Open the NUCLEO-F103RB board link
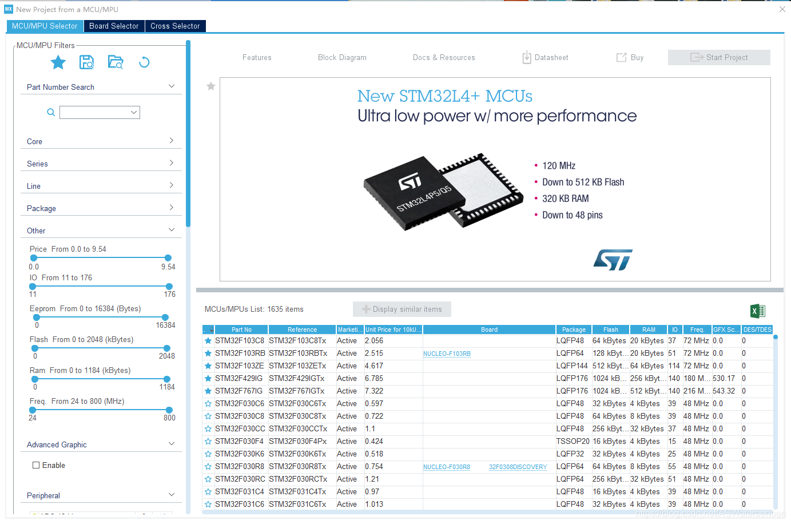The width and height of the screenshot is (791, 524). tap(447, 354)
